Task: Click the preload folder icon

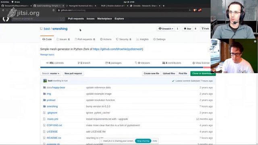Action: click(x=44, y=100)
